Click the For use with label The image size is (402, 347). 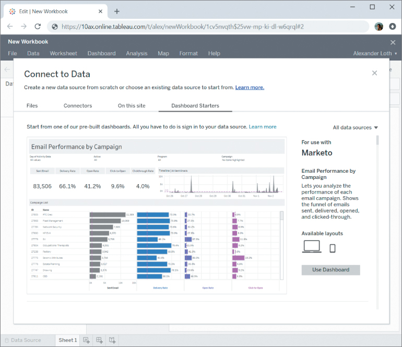click(316, 142)
